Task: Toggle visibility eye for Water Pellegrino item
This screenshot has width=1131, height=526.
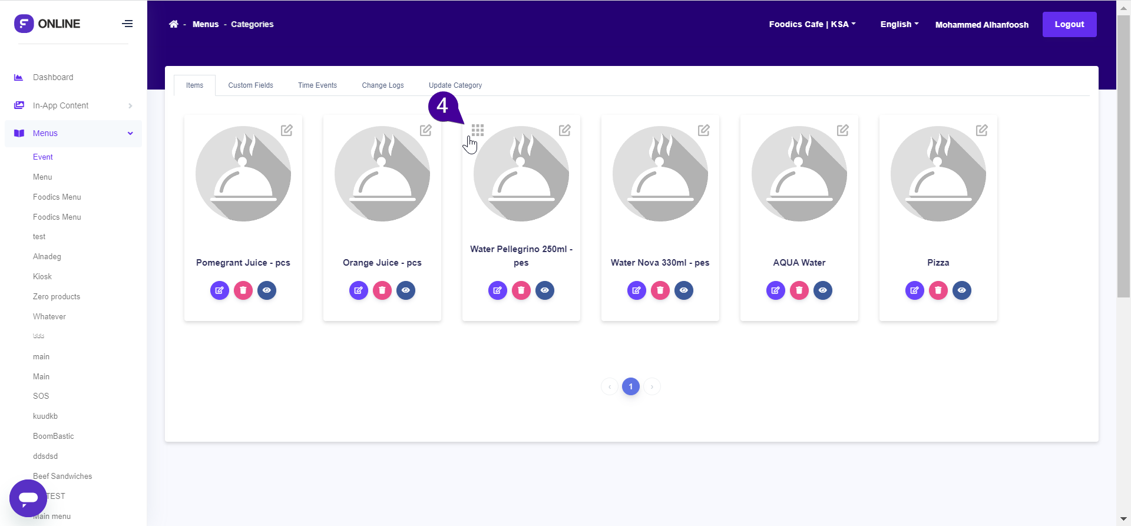Action: click(545, 290)
